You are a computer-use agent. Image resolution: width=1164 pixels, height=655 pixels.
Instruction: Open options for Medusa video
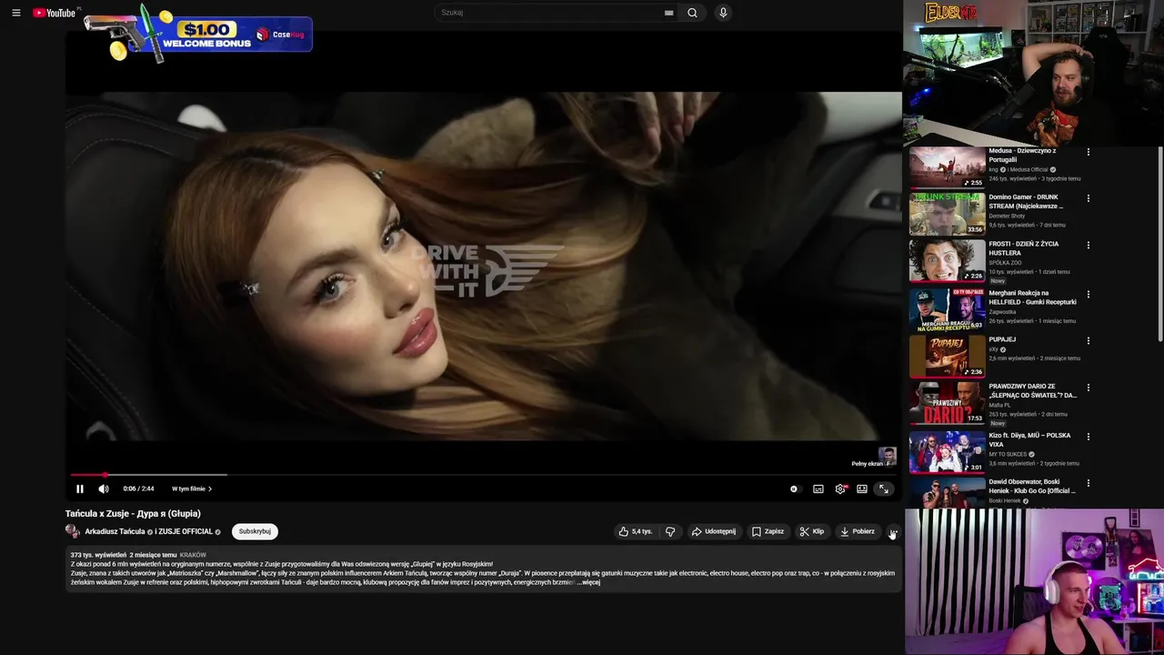click(1088, 153)
